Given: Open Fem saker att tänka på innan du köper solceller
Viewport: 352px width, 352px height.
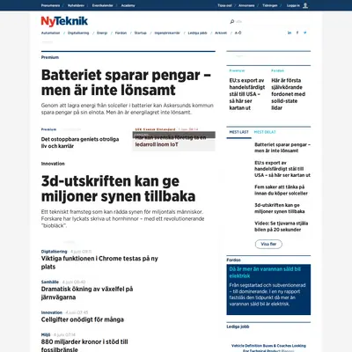Looking at the screenshot, I should (281, 190).
